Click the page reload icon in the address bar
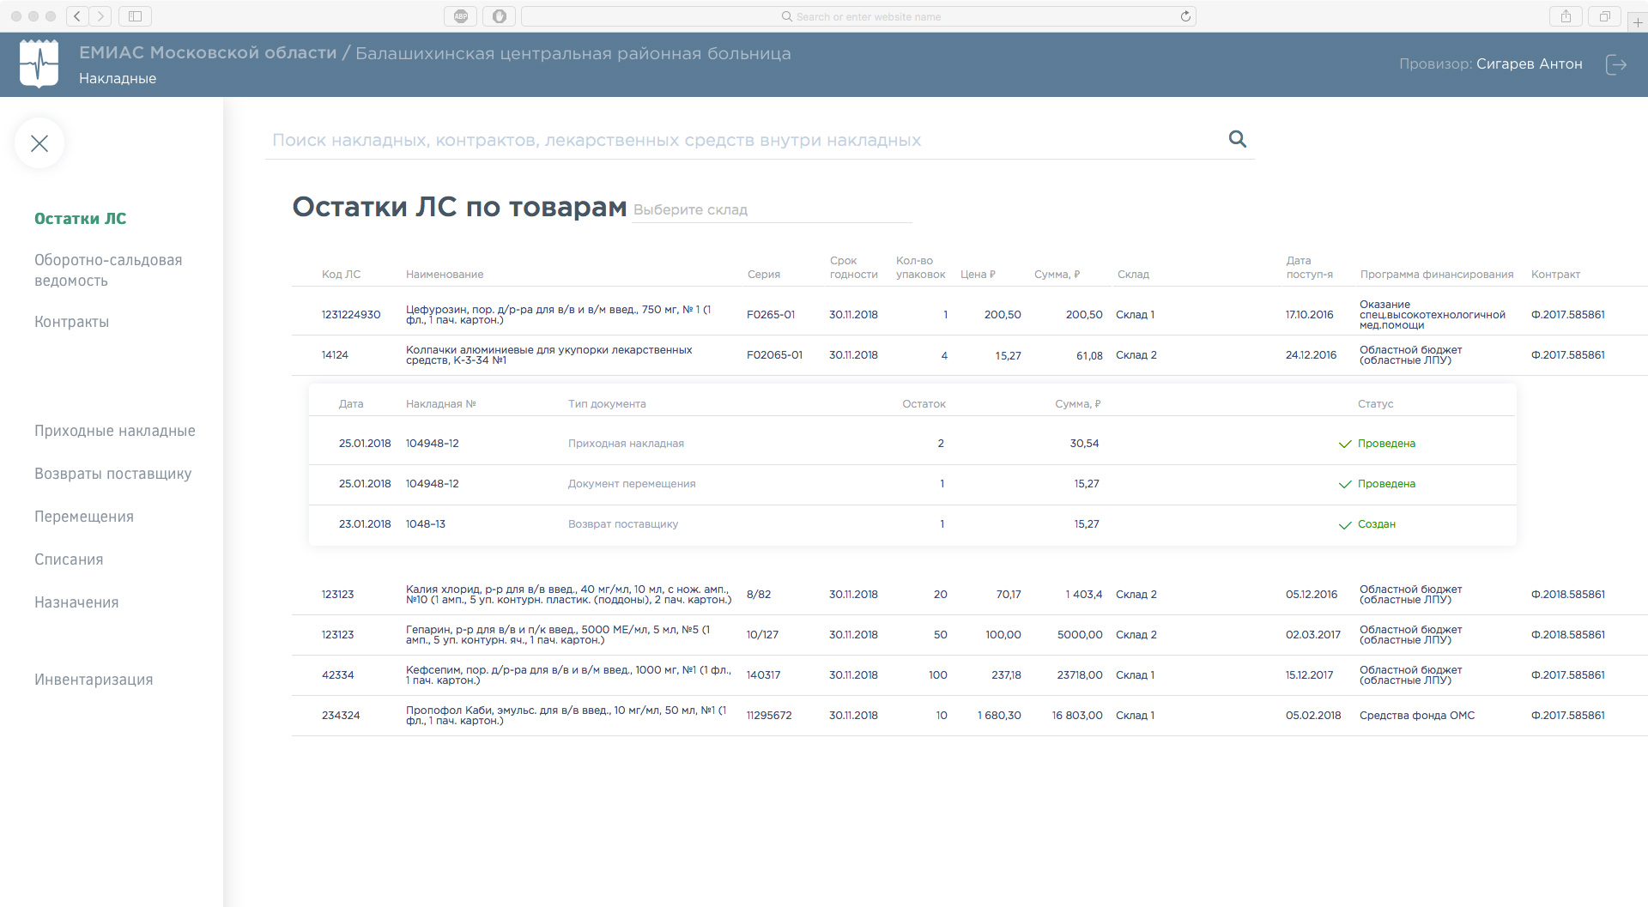This screenshot has height=907, width=1648. tap(1185, 15)
